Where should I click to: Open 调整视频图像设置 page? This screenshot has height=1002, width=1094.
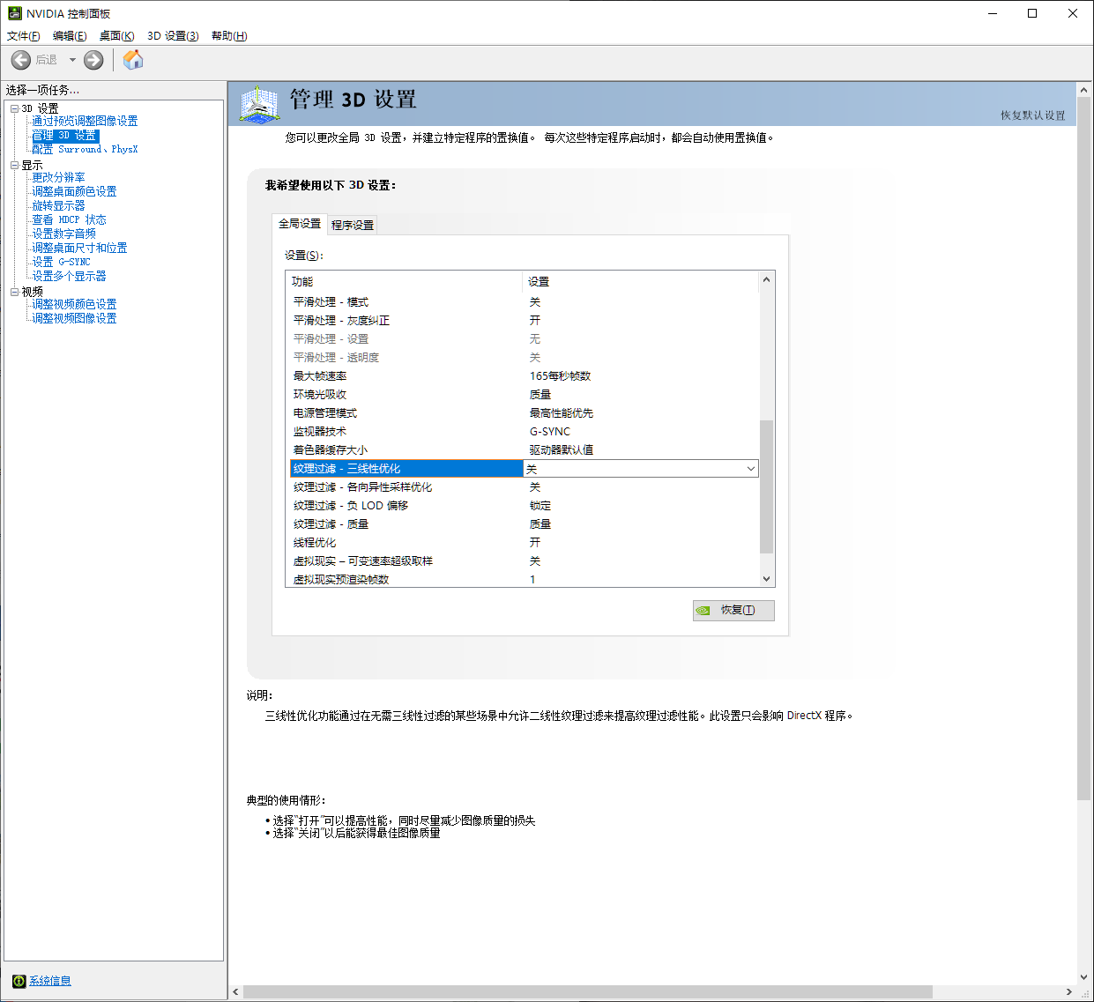(75, 319)
